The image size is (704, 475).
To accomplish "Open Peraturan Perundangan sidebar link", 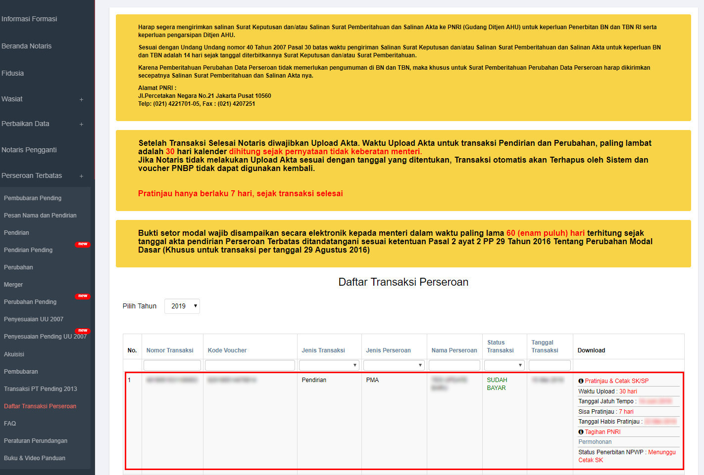I will coord(36,441).
